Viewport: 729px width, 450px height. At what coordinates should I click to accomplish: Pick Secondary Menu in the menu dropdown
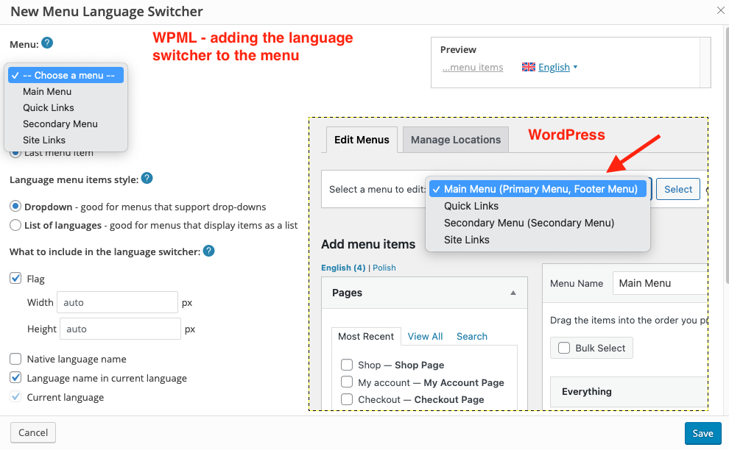pos(60,124)
